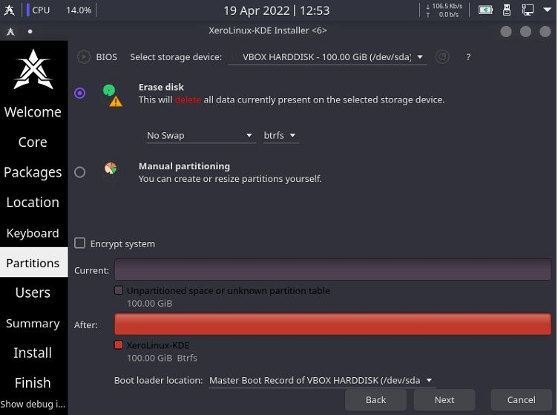Select the Erase disk radio button
This screenshot has height=415, width=558.
coord(79,94)
